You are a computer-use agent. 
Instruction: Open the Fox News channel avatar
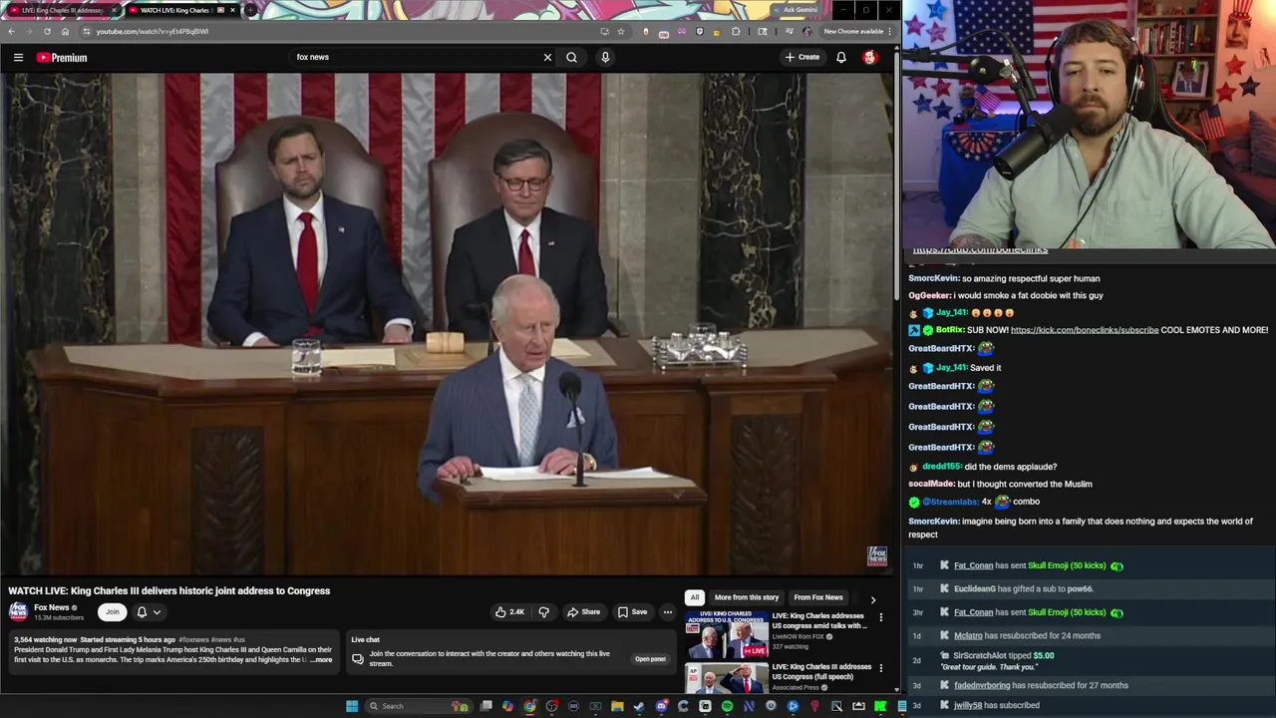[18, 612]
